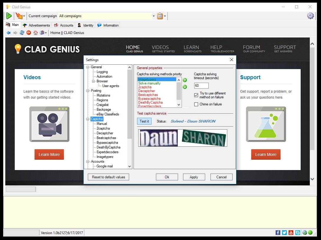321x240 pixels.
Task: Move method down with green down arrow
Action: pyautogui.click(x=185, y=87)
